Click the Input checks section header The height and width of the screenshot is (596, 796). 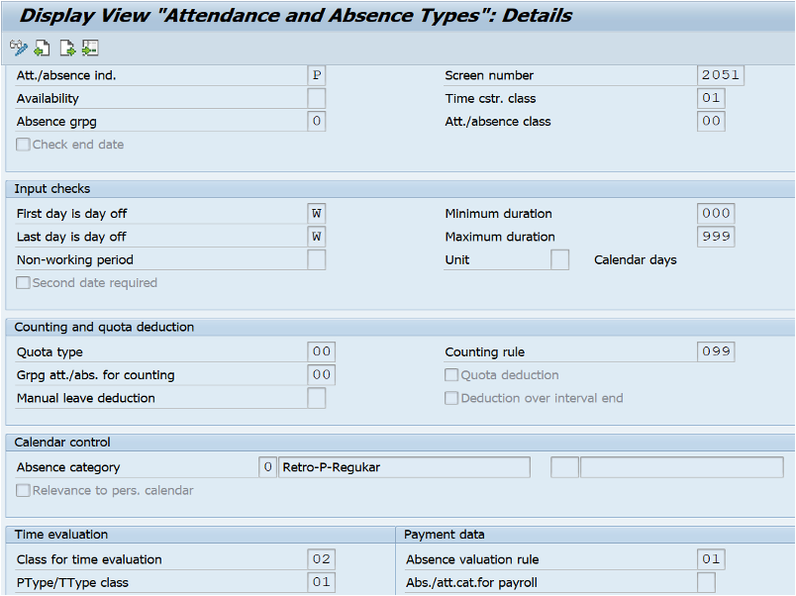coord(52,189)
